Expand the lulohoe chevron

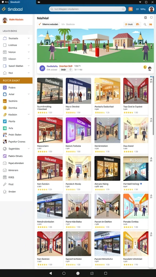[x=29, y=45]
